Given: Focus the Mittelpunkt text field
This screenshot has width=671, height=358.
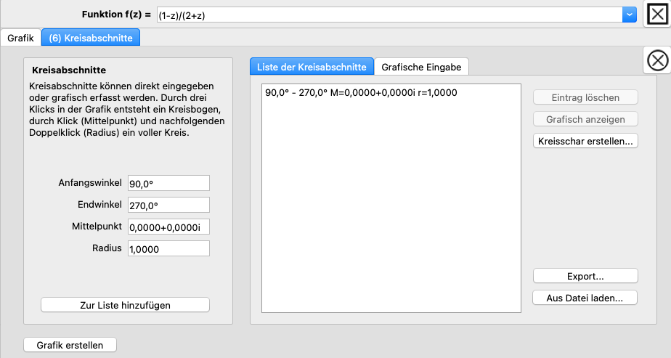Looking at the screenshot, I should coord(168,227).
